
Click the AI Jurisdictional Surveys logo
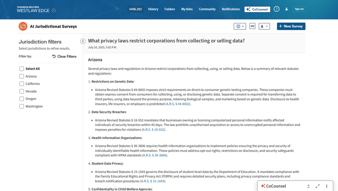23,26
